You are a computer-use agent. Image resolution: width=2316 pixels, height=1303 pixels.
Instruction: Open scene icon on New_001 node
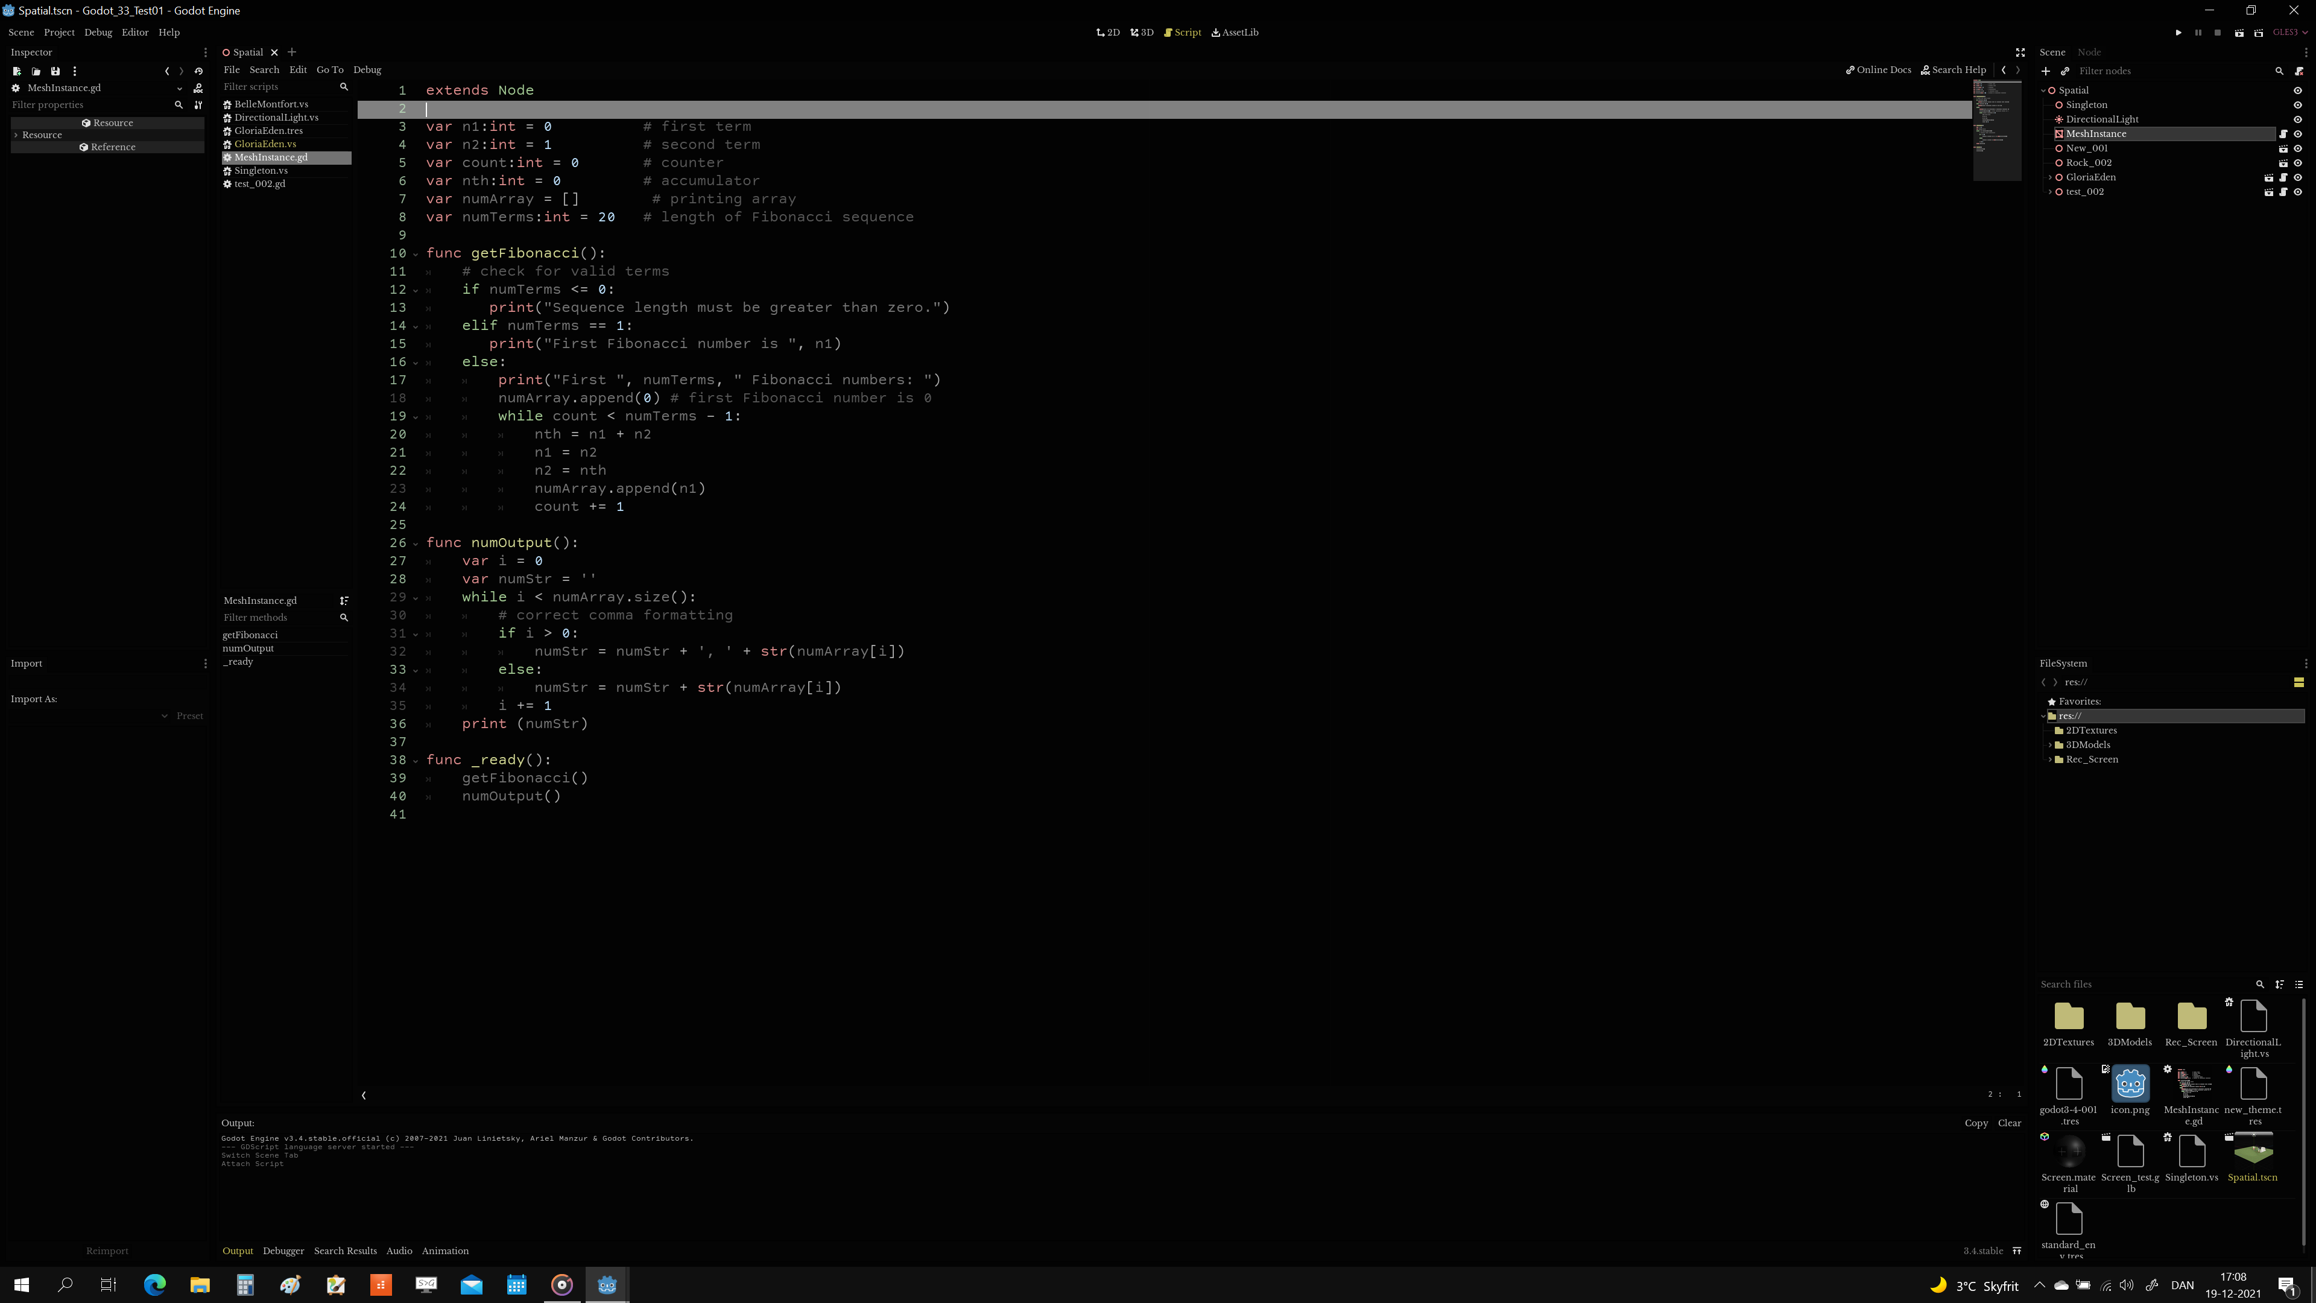[2283, 148]
